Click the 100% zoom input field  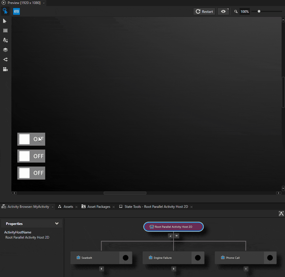244,12
